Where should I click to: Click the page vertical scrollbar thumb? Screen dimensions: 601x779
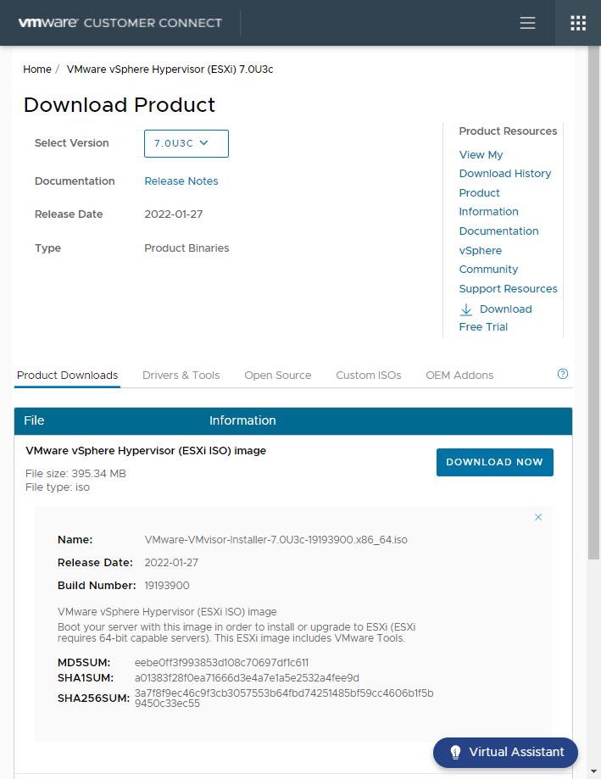click(x=593, y=303)
